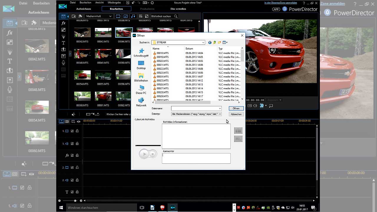Click the create new folder icon

tap(219, 42)
